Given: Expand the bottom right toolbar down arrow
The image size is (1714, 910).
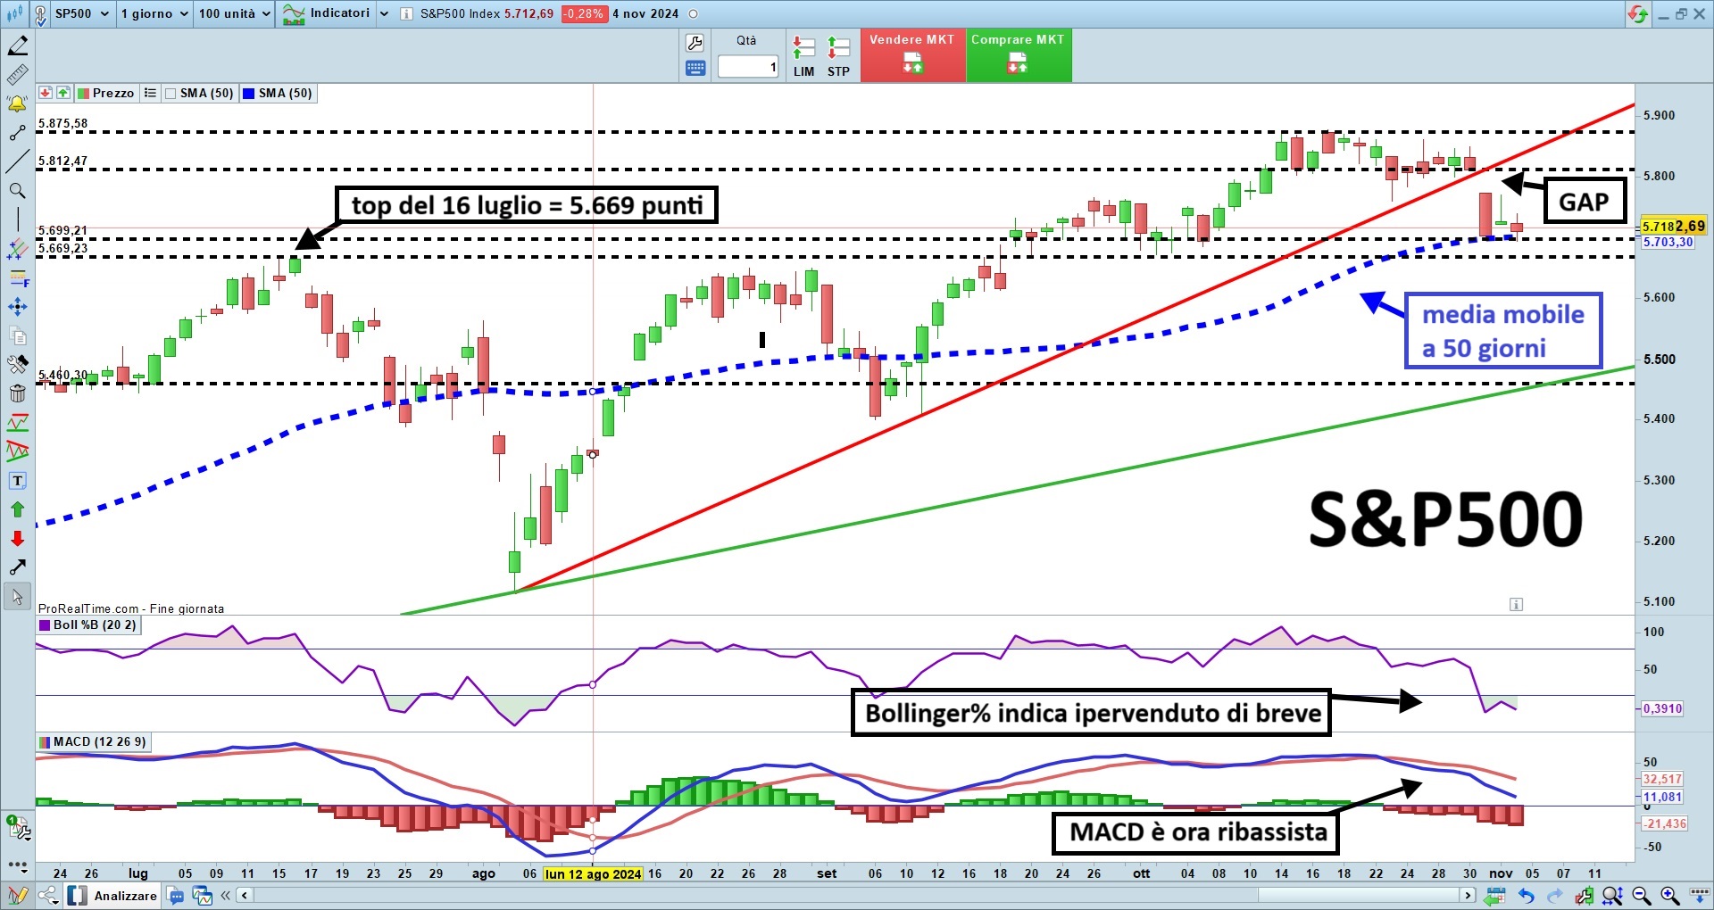Looking at the screenshot, I should 1698,896.
